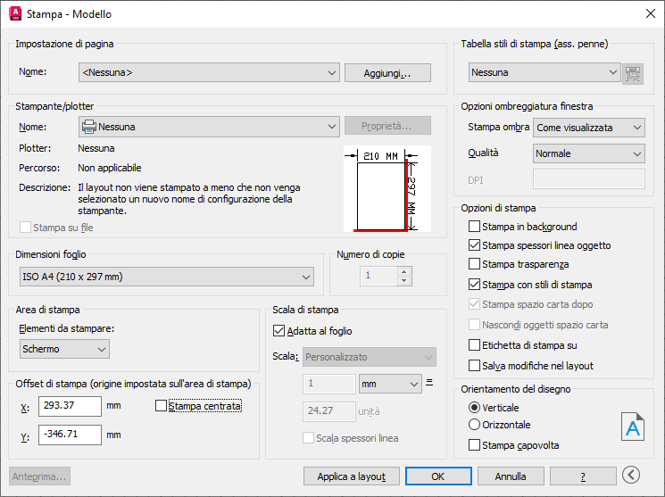Click the drawing orientation page icon

click(x=632, y=427)
